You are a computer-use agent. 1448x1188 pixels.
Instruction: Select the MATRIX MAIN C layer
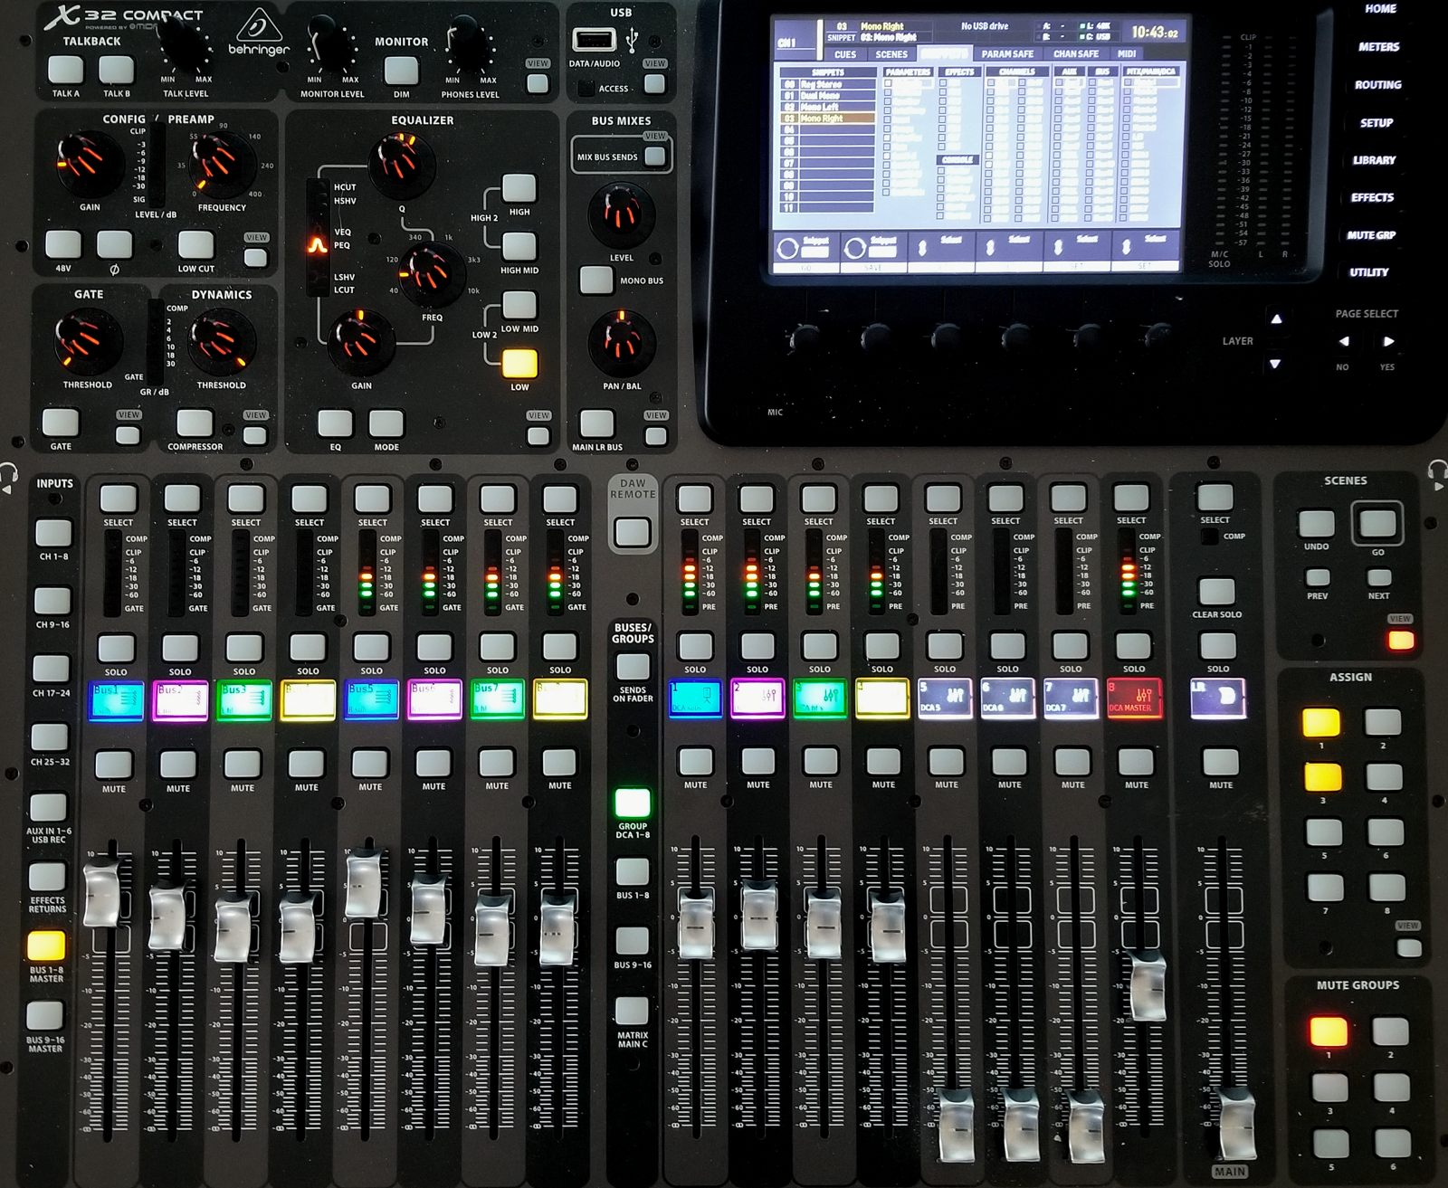click(x=633, y=1011)
